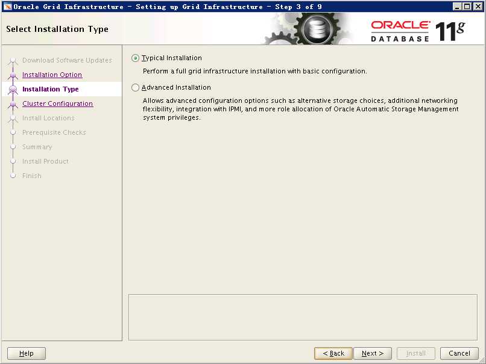
Task: Open the Cluster Configuration step link
Action: tap(57, 103)
